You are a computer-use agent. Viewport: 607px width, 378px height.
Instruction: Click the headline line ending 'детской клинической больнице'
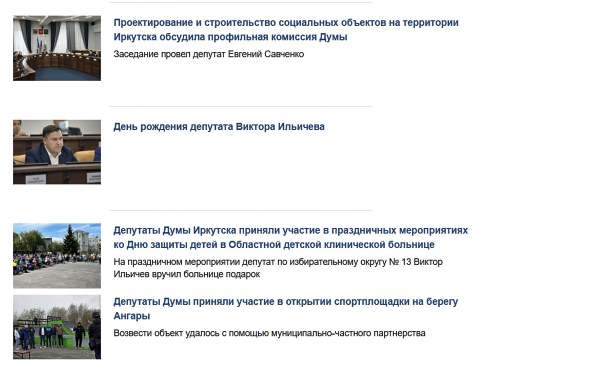coord(274,245)
